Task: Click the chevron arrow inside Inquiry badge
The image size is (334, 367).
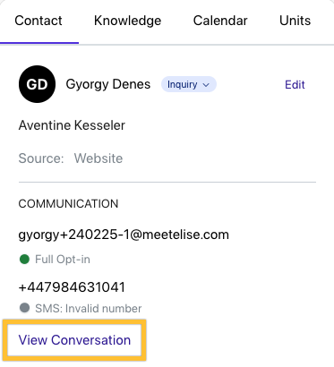Action: (x=206, y=85)
